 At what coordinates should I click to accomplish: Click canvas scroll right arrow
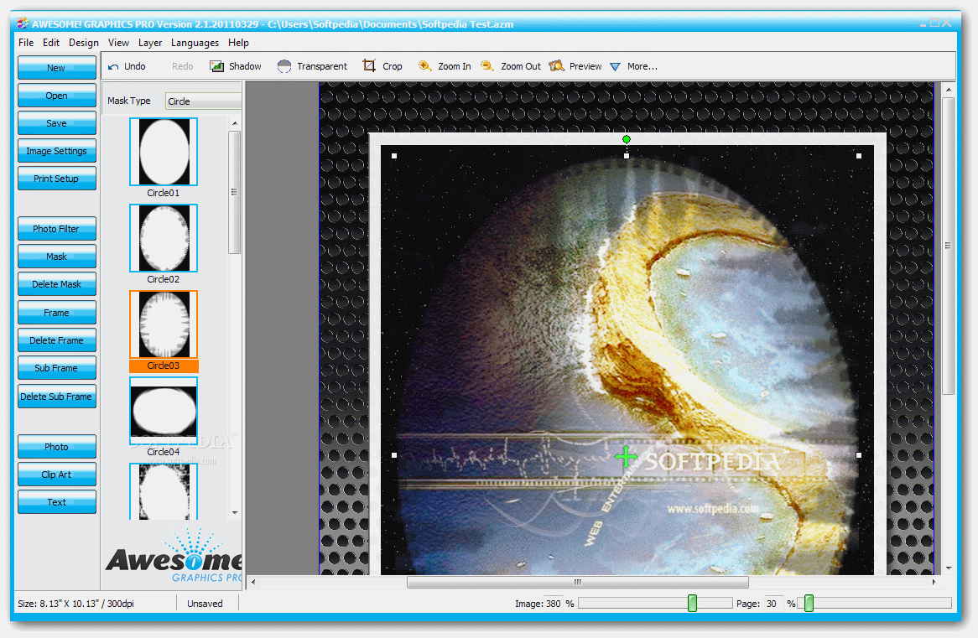point(934,582)
